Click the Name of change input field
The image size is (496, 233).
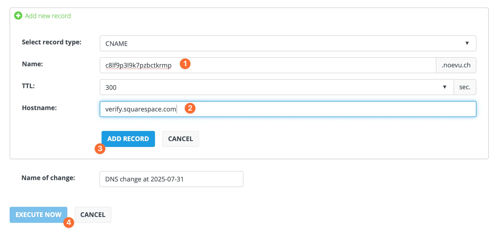tap(171, 179)
